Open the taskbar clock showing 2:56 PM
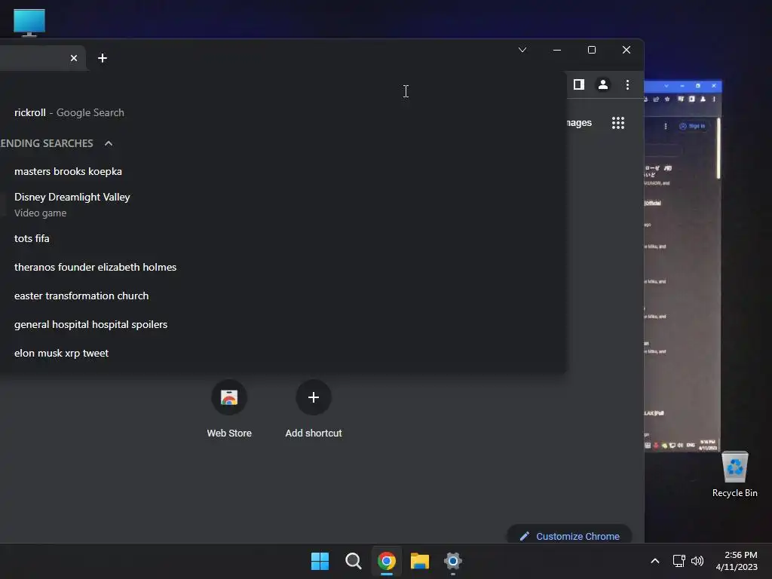772x579 pixels. (x=737, y=561)
